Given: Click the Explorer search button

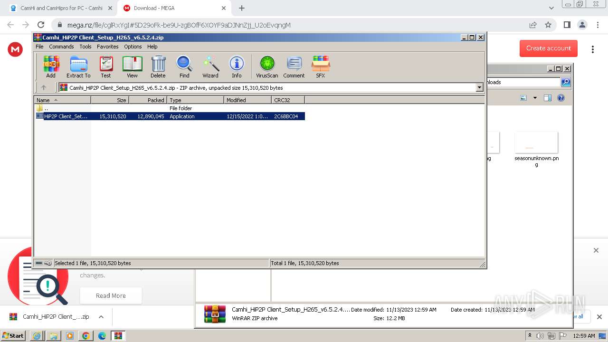Looking at the screenshot, I should [x=565, y=82].
